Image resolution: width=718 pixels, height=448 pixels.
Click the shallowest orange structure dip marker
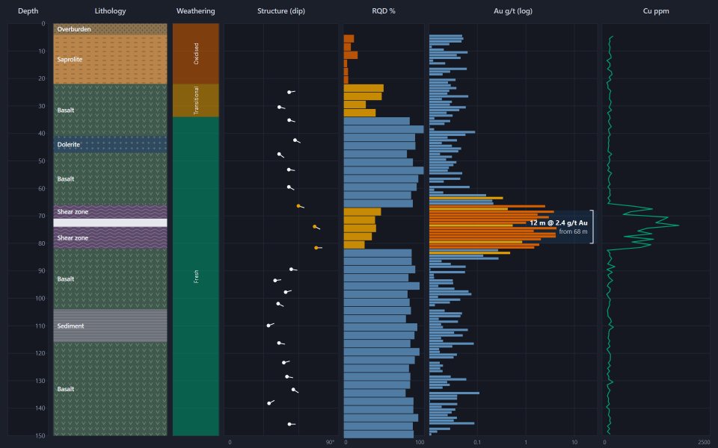click(x=298, y=206)
